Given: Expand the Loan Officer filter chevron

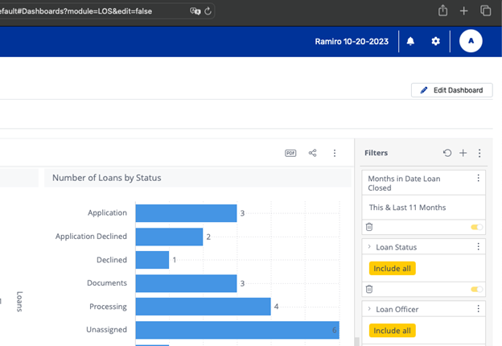Looking at the screenshot, I should tap(369, 308).
